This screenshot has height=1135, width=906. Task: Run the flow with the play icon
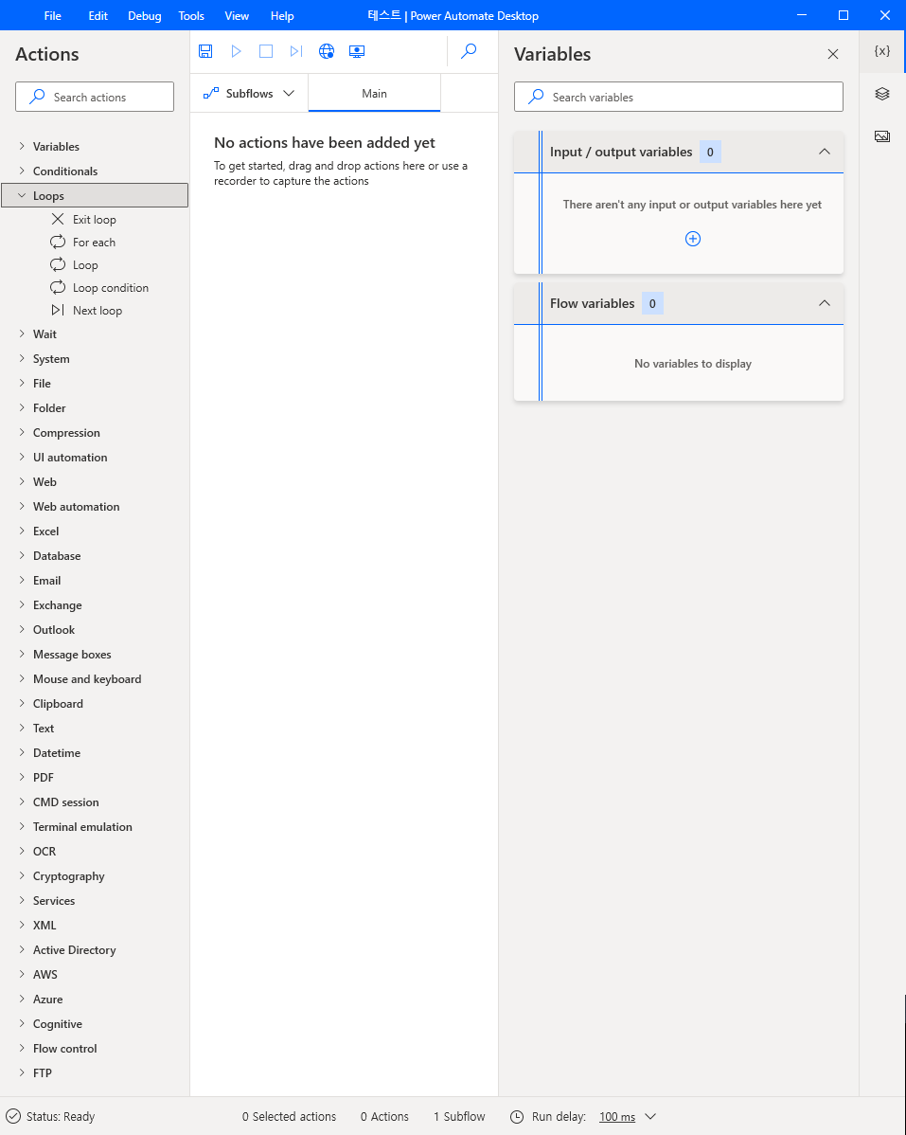236,51
